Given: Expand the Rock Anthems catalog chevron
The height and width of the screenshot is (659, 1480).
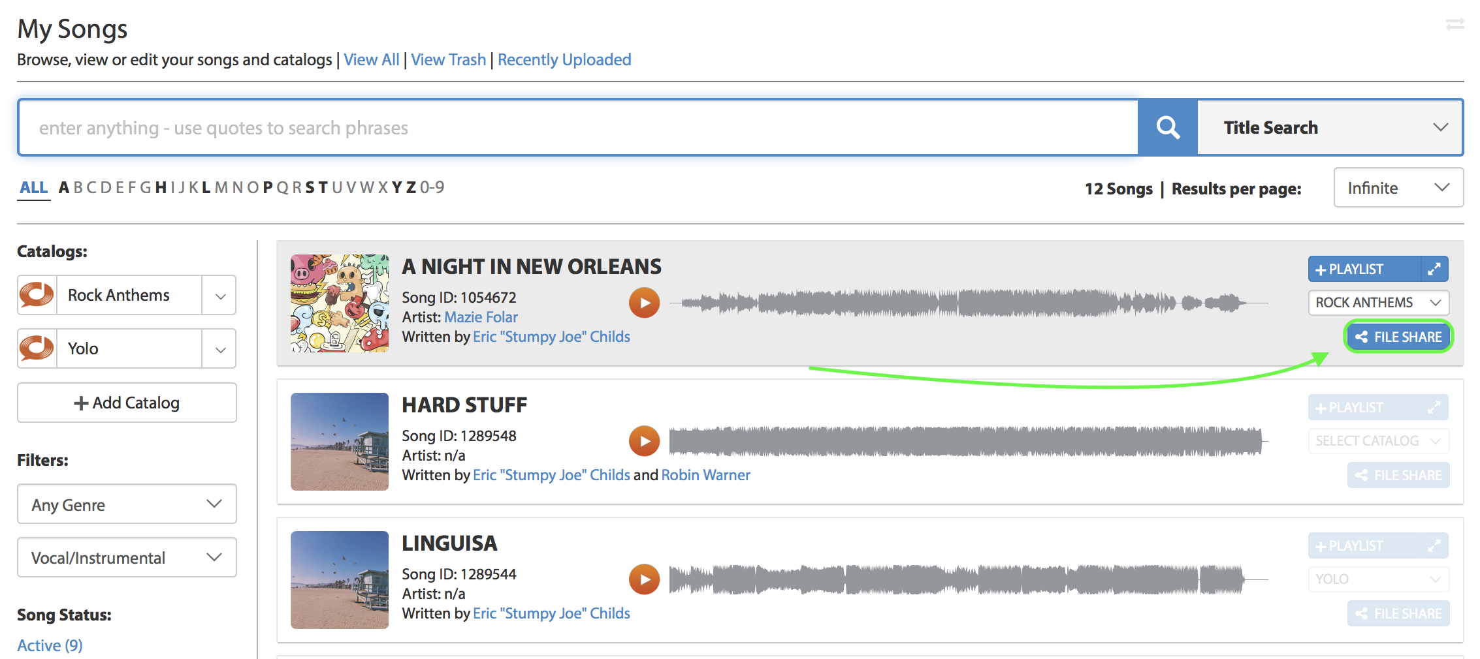Looking at the screenshot, I should point(220,296).
